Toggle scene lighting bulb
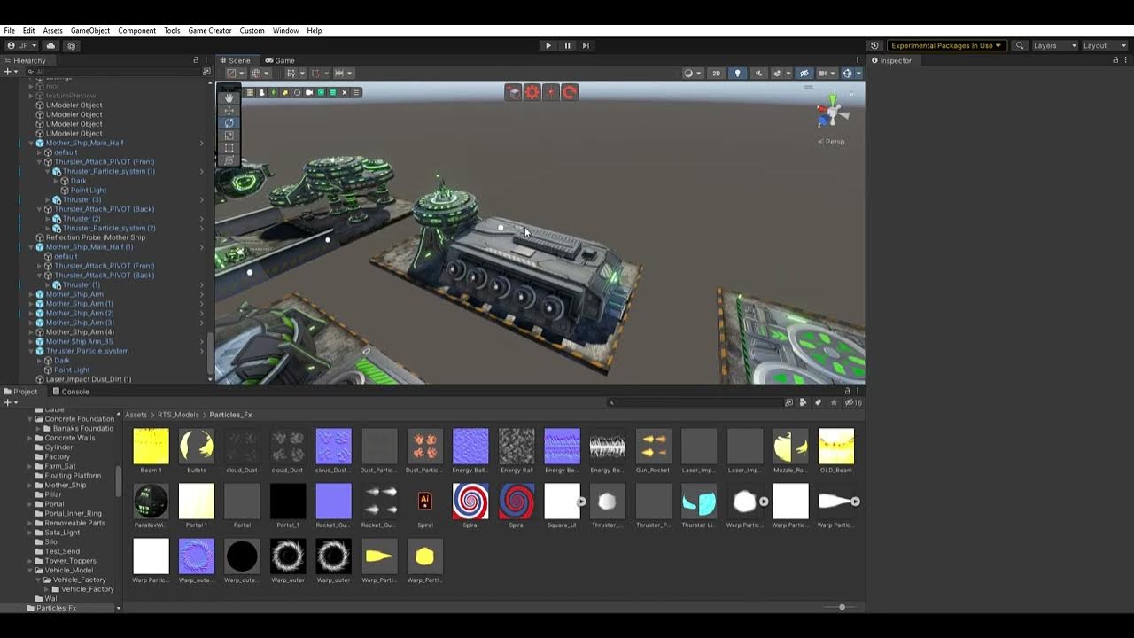This screenshot has width=1134, height=638. [737, 73]
